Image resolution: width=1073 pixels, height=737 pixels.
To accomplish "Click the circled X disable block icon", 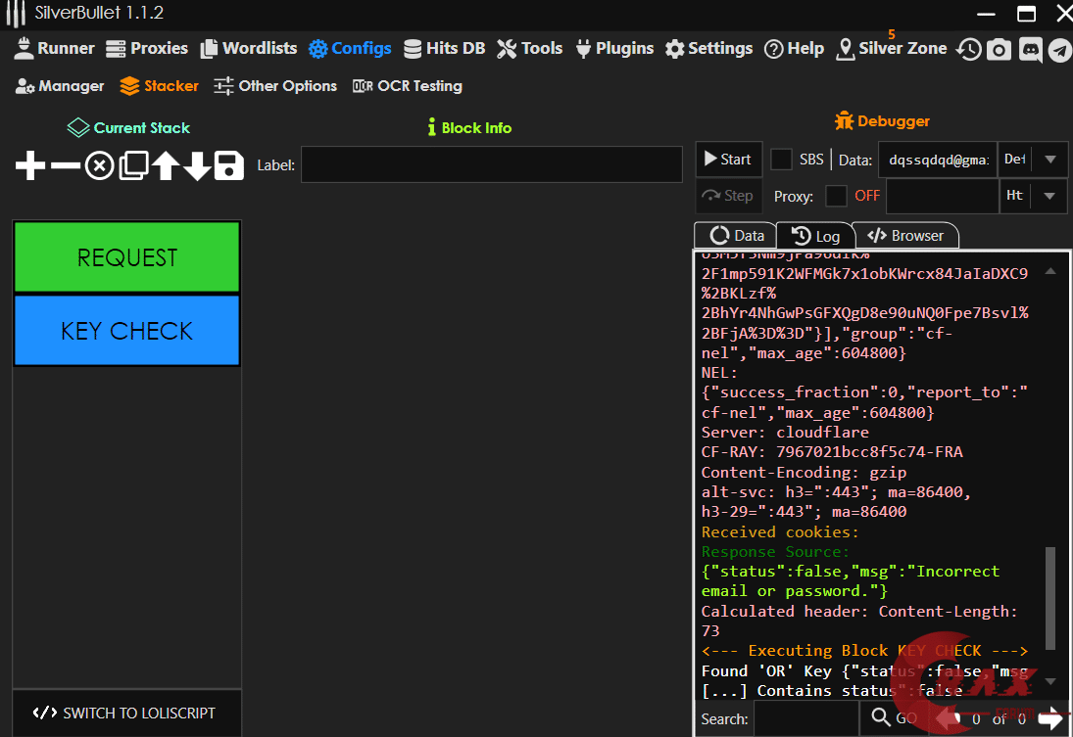I will click(x=99, y=165).
